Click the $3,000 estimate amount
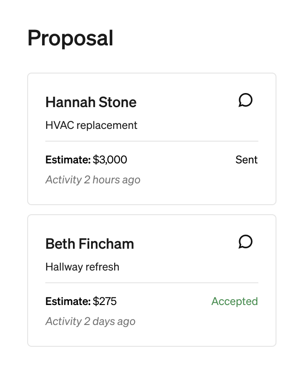Image resolution: width=304 pixels, height=374 pixels. (x=110, y=160)
